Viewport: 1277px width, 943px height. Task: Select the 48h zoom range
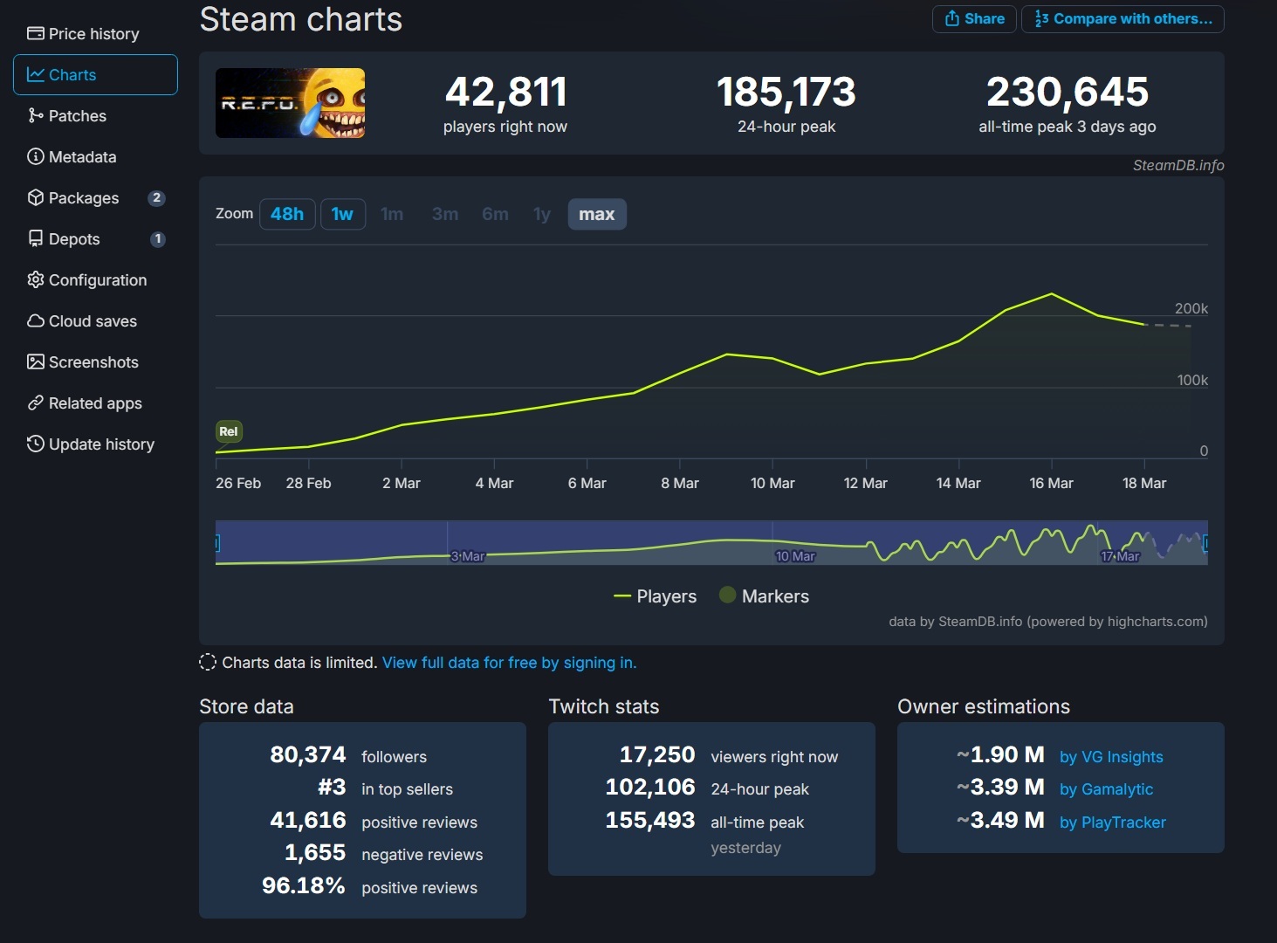tap(287, 214)
